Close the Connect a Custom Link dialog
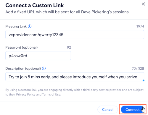This screenshot has height=115, width=148. (143, 4)
